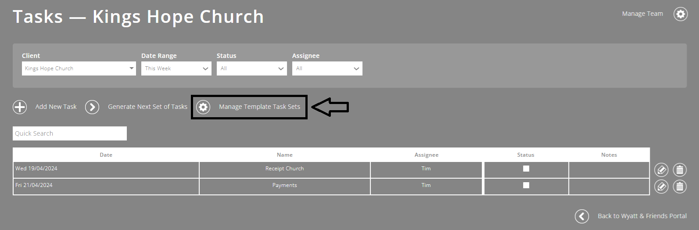
Task: Click the Back arrow circle icon
Action: (x=582, y=216)
